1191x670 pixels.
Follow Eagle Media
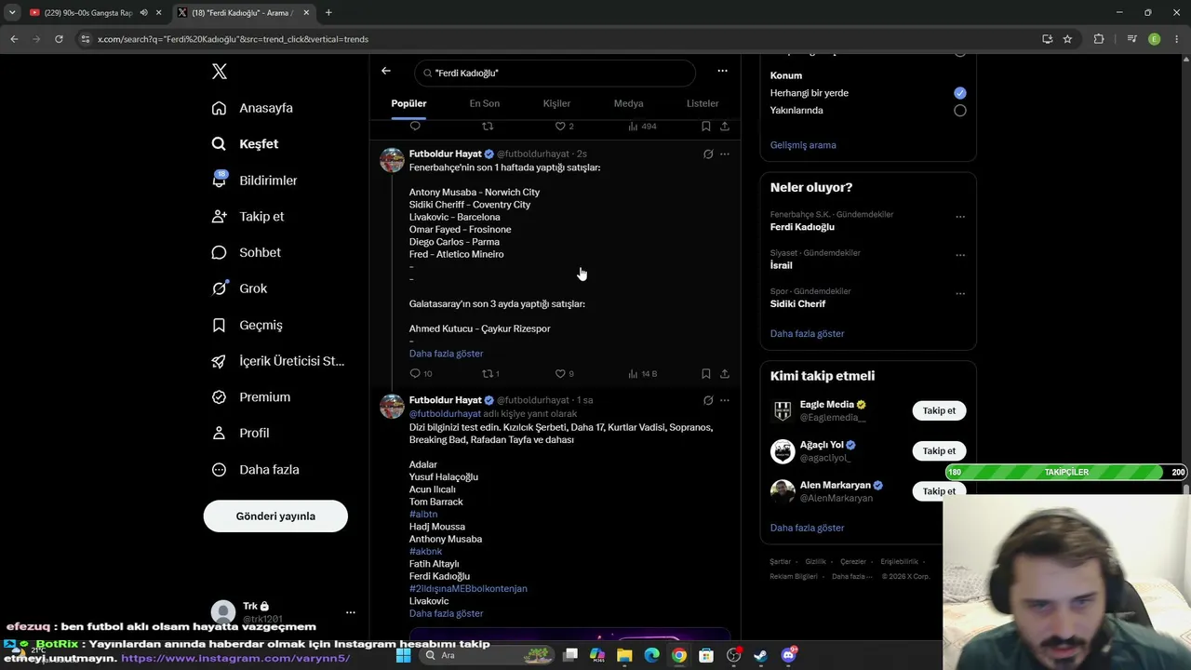pos(939,410)
